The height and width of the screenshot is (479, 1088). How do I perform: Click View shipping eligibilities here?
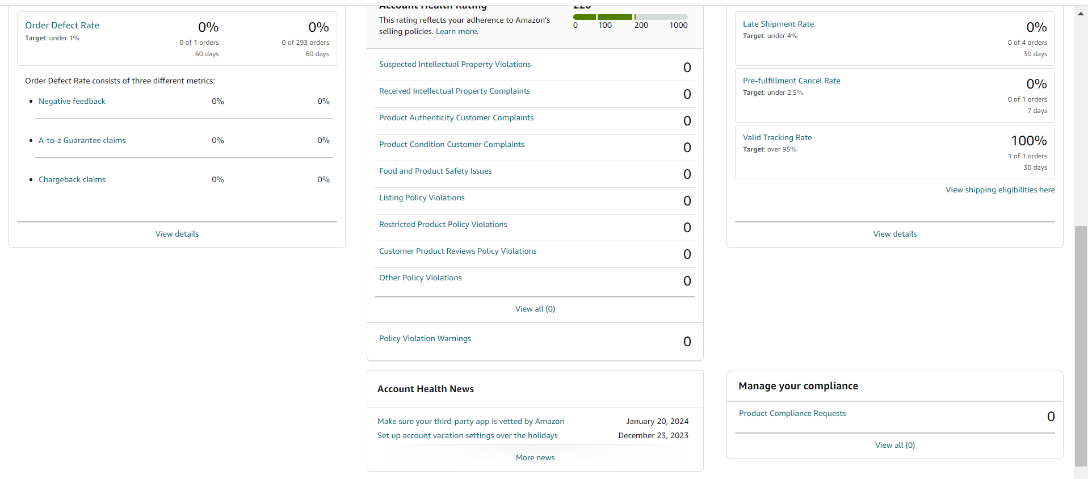point(1000,190)
